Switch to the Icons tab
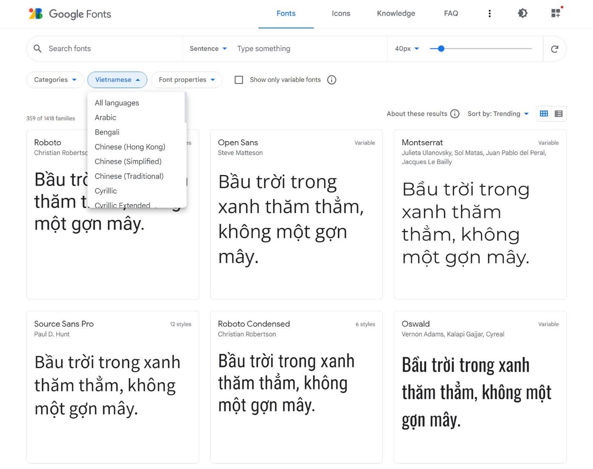The width and height of the screenshot is (593, 469). tap(341, 13)
